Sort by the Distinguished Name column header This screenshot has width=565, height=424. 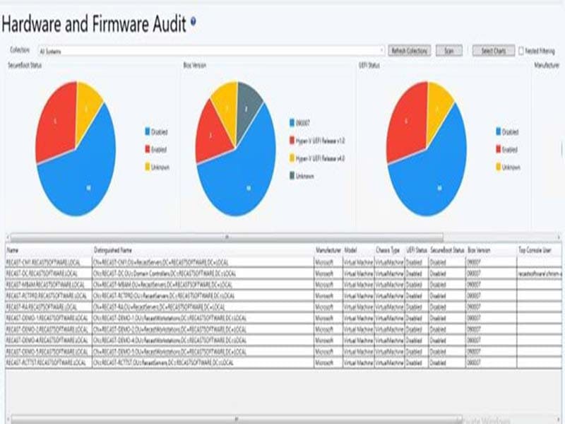(x=203, y=250)
